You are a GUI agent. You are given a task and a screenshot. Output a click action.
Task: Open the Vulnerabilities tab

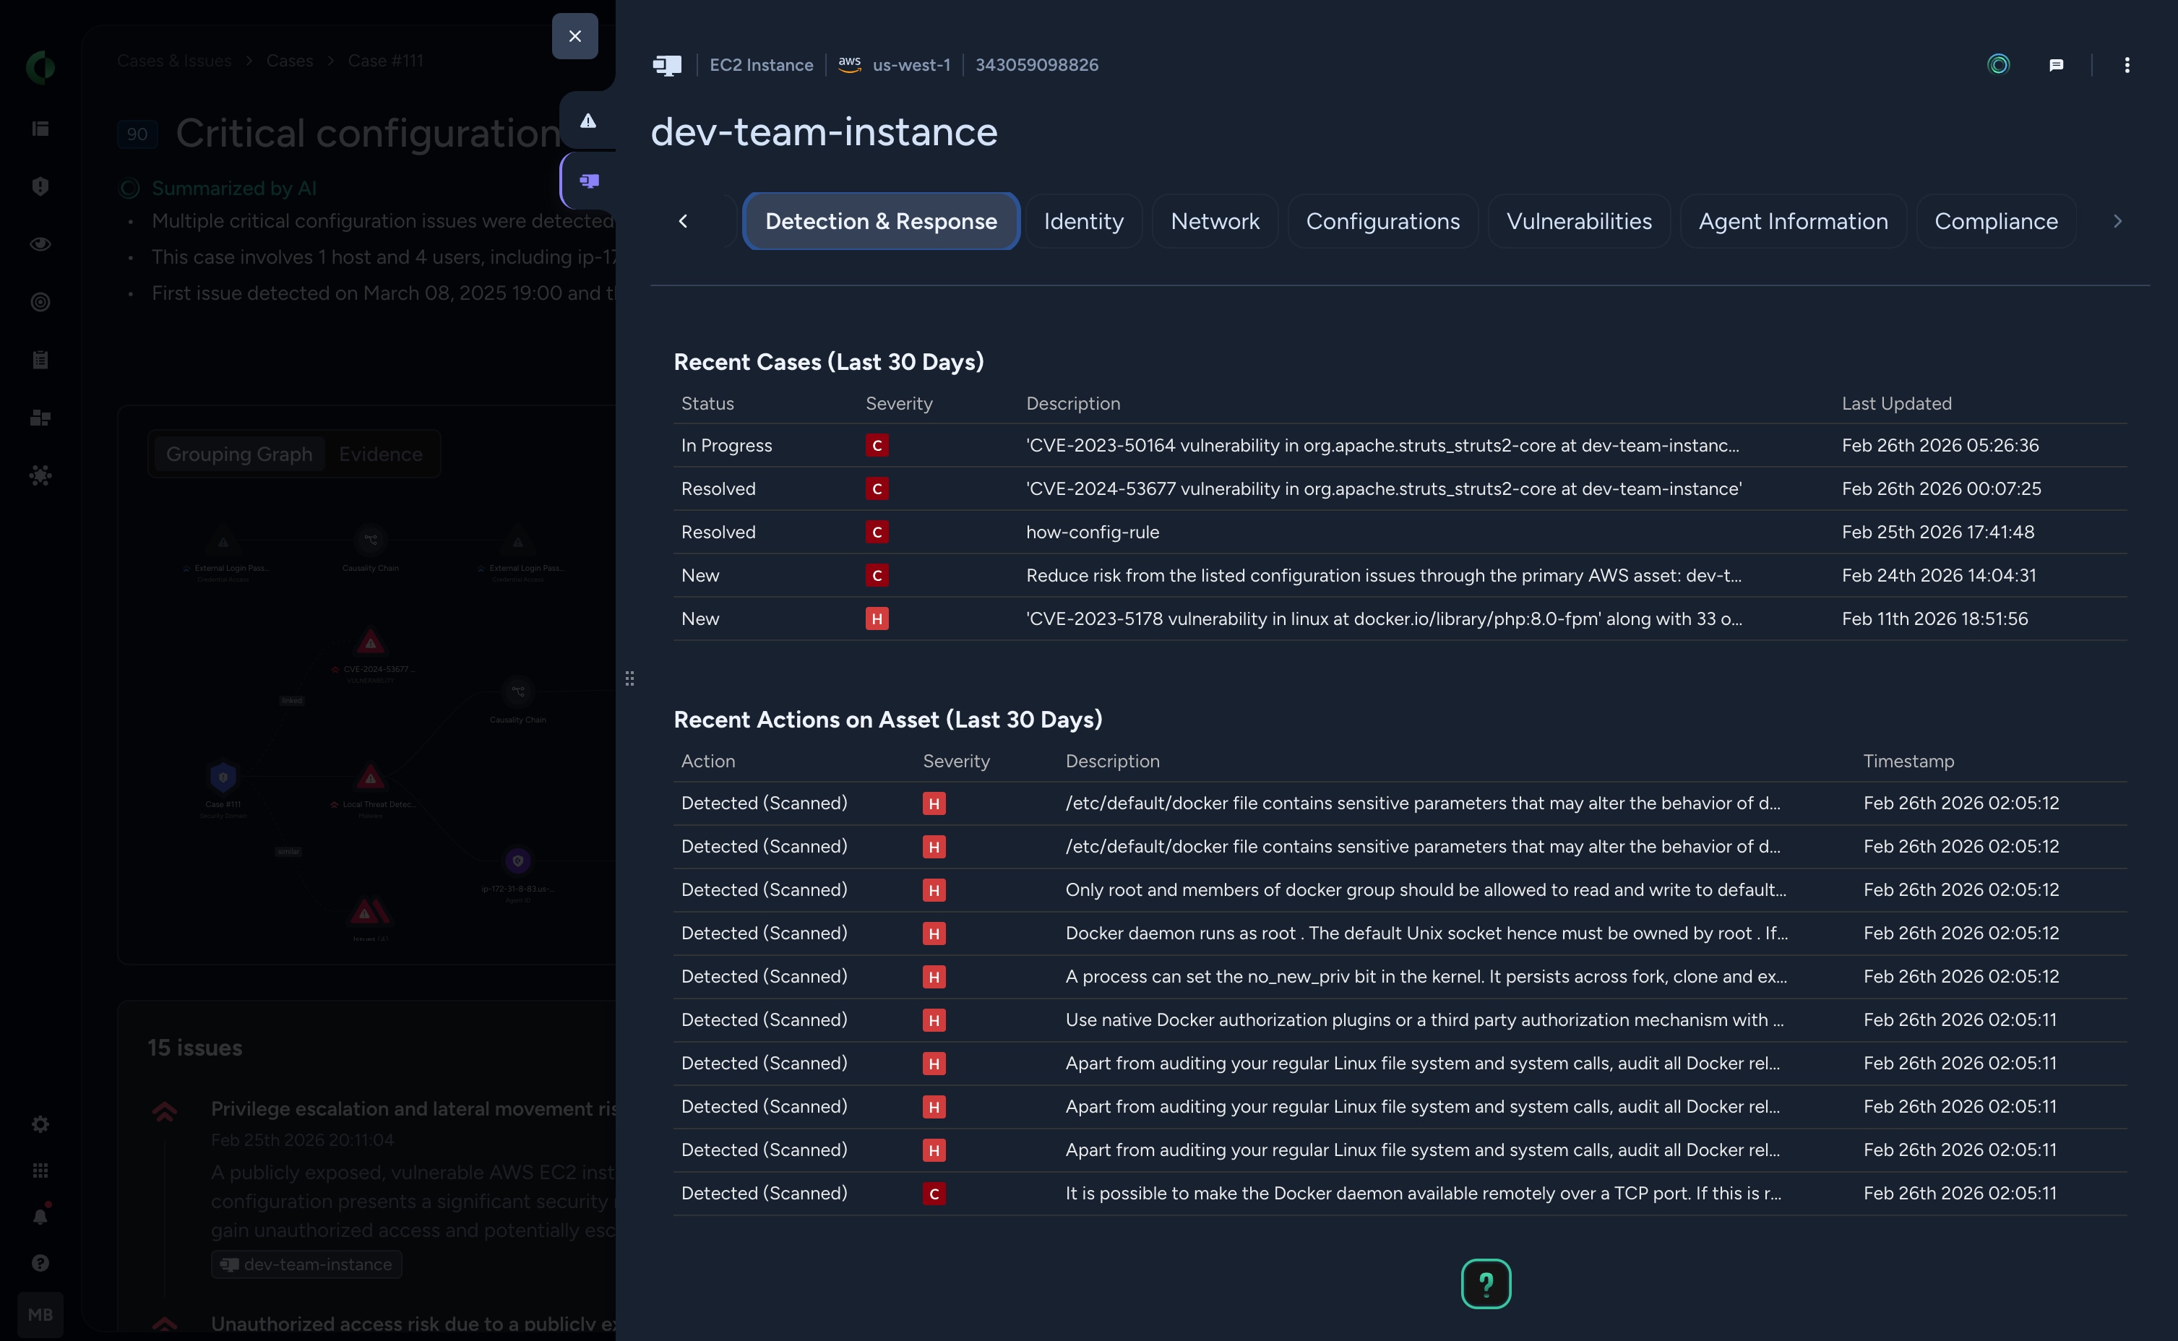pos(1578,221)
